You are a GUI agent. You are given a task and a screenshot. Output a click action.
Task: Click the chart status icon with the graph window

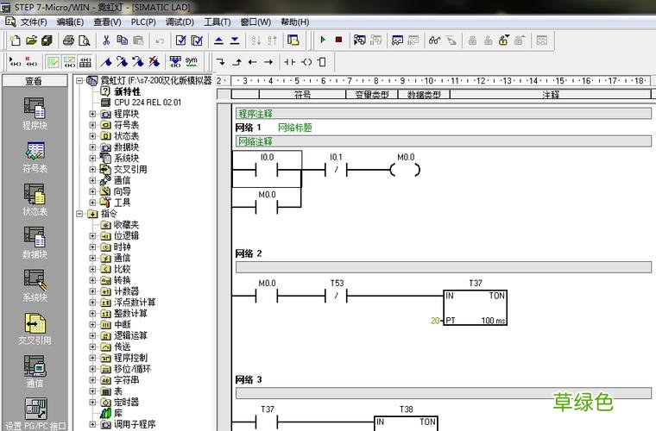(x=397, y=41)
